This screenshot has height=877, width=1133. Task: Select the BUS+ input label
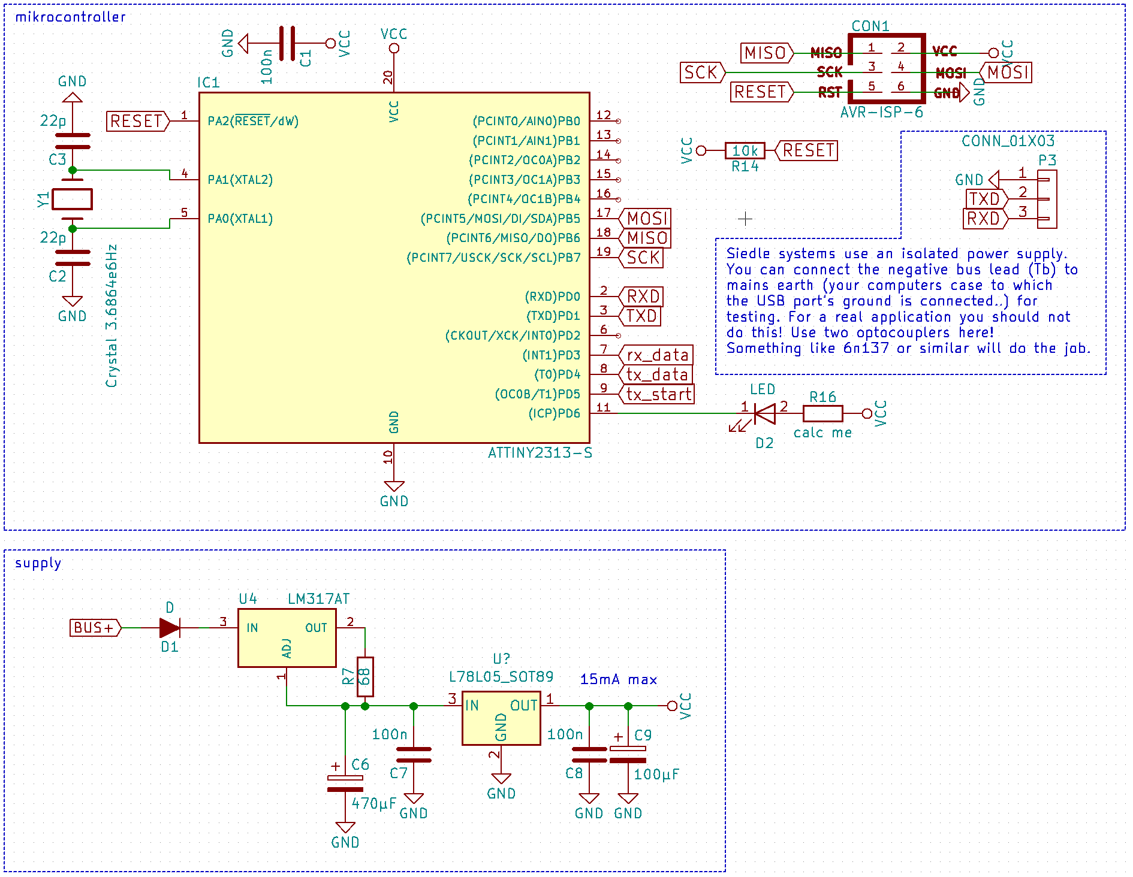(x=95, y=628)
